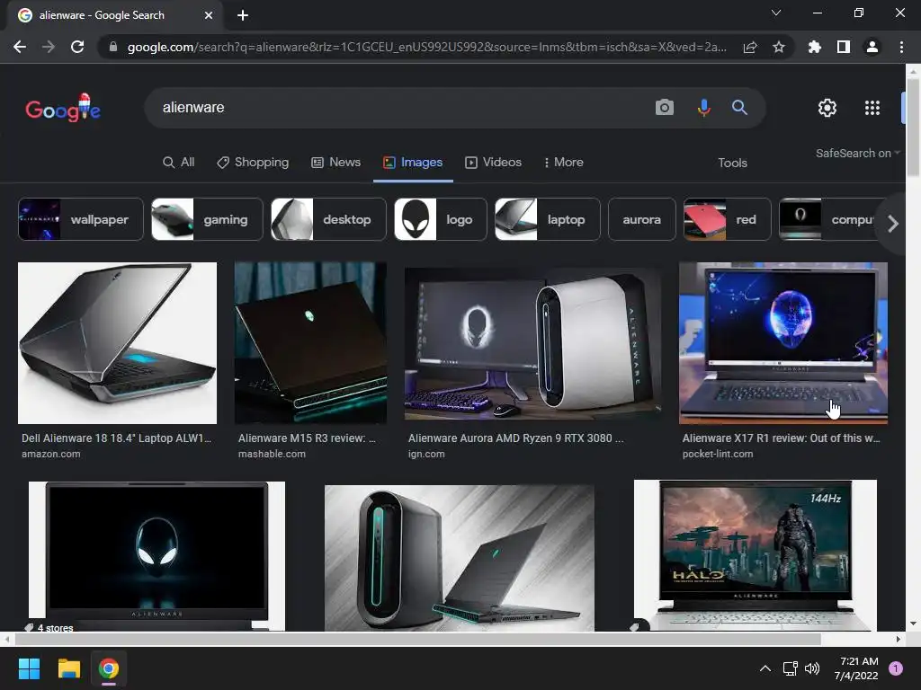This screenshot has width=921, height=690.
Task: Open the Aurora tower and laptop image
Action: click(460, 557)
